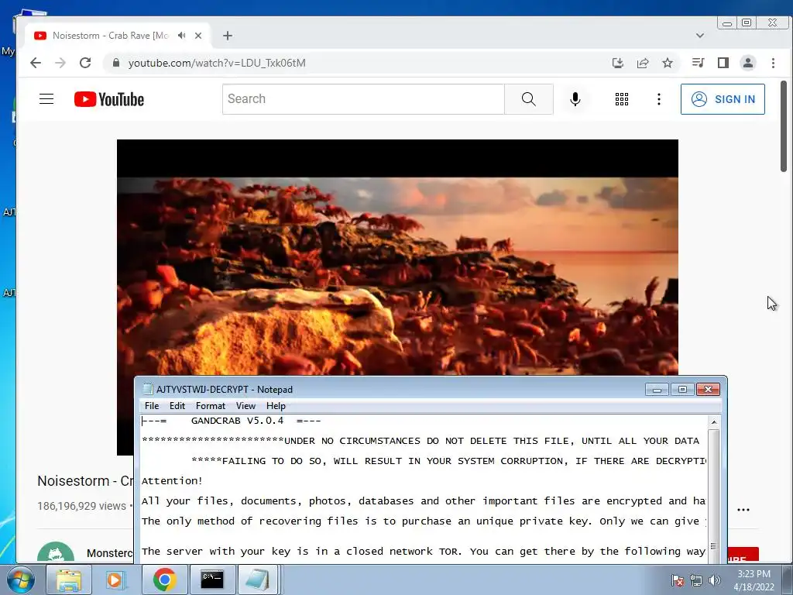Open the Chrome profile avatar
This screenshot has width=793, height=595.
(748, 63)
